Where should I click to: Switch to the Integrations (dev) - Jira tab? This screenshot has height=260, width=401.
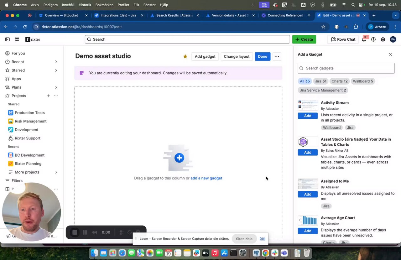coord(118,15)
